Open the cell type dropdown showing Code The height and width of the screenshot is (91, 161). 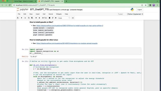click(64, 18)
